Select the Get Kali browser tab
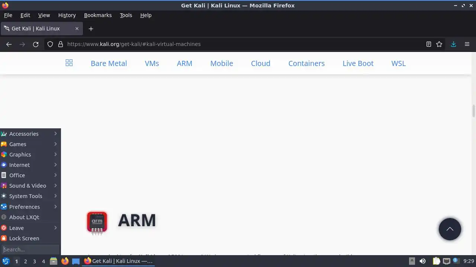Screen dimensions: 476x267 click(41, 29)
